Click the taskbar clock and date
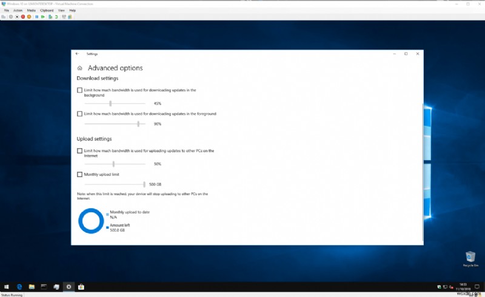The height and width of the screenshot is (297, 485). point(463,287)
